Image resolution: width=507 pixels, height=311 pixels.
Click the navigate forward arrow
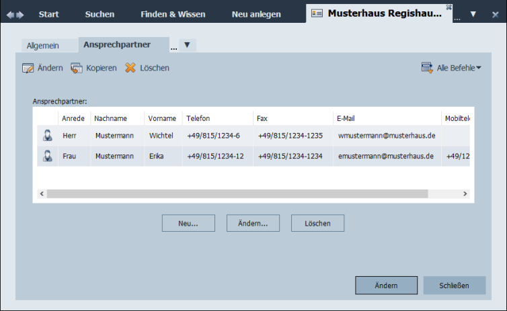pos(20,15)
